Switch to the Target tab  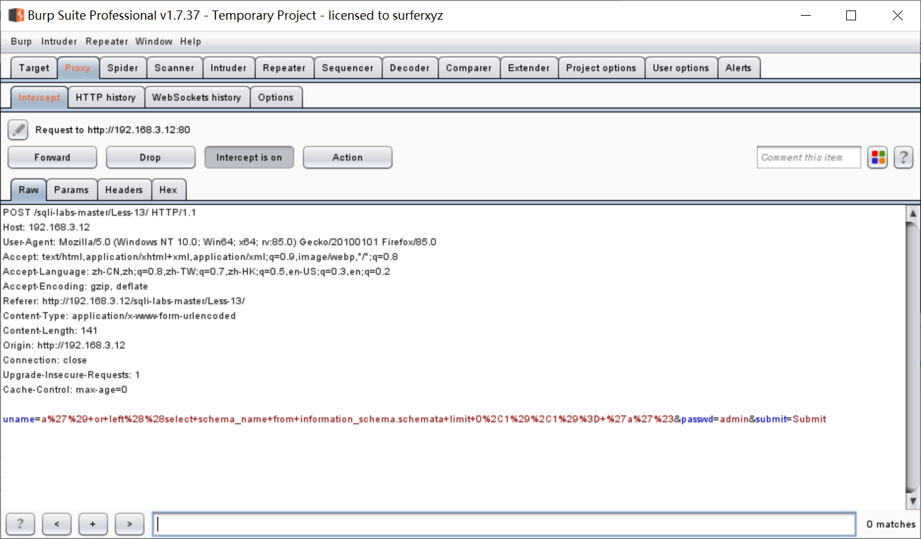[34, 68]
